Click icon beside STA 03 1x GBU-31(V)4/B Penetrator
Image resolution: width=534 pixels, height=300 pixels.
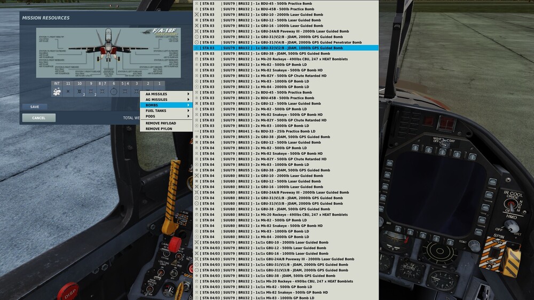coord(197,42)
